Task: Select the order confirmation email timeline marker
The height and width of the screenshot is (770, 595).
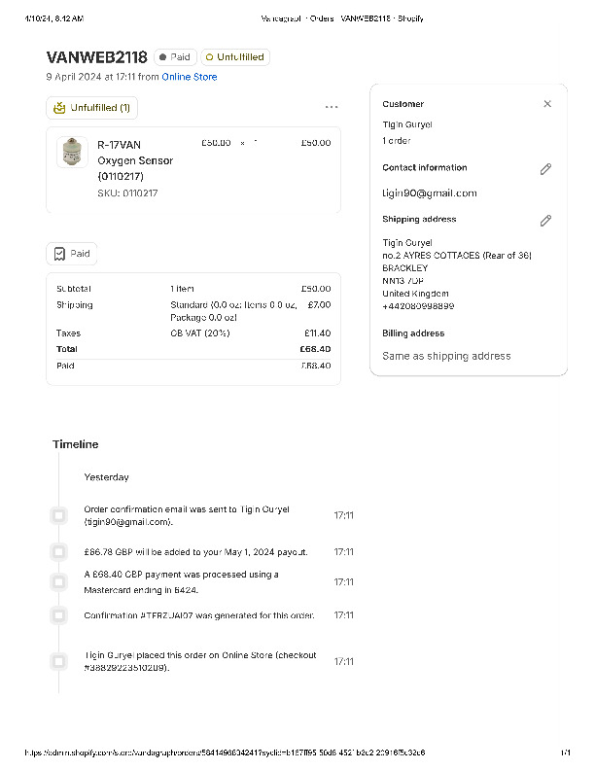Action: tap(59, 515)
